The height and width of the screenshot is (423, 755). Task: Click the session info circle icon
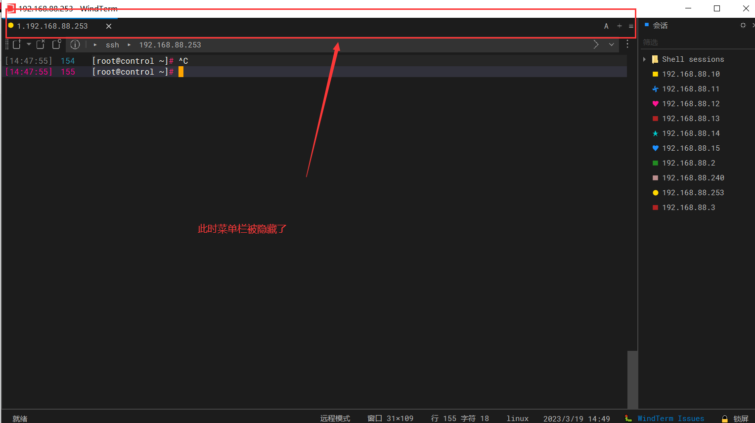(75, 44)
